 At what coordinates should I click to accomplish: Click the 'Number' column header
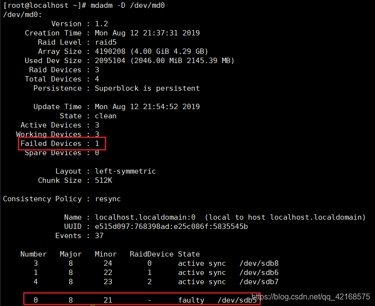(x=34, y=254)
